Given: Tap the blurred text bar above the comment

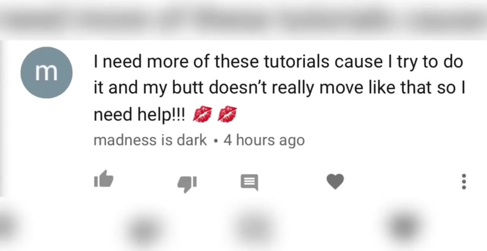Looking at the screenshot, I should (243, 20).
